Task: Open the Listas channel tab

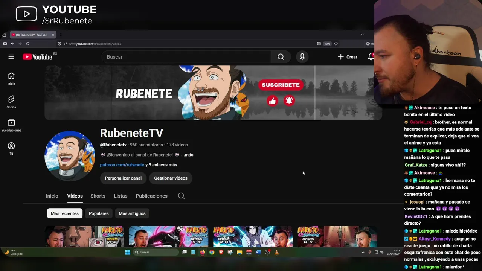Action: (120, 196)
